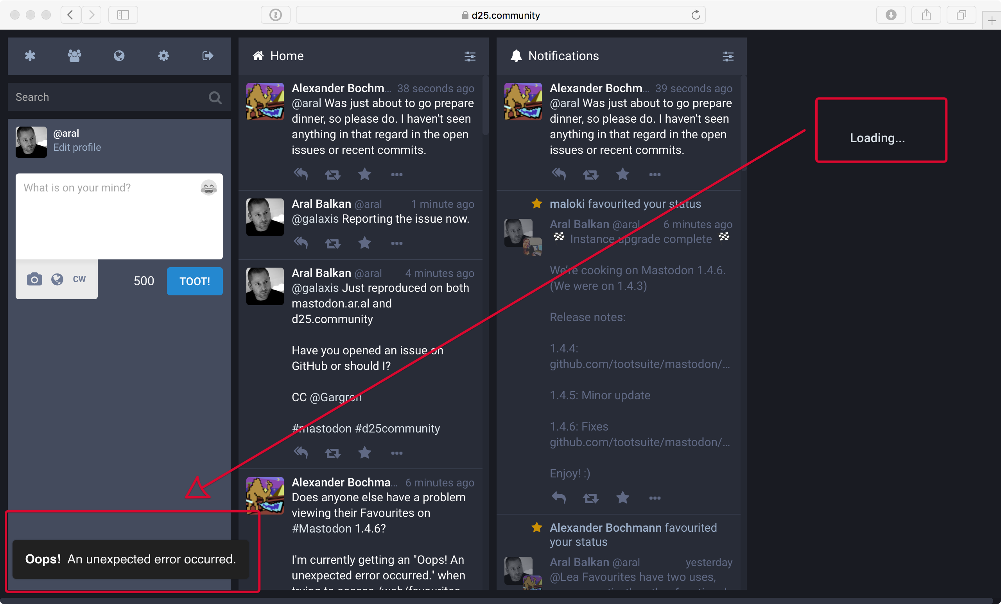Click the Getting started asterisk icon
Image resolution: width=1001 pixels, height=604 pixels.
[x=30, y=55]
